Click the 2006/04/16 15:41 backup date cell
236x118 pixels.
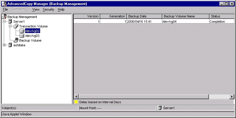pos(144,22)
